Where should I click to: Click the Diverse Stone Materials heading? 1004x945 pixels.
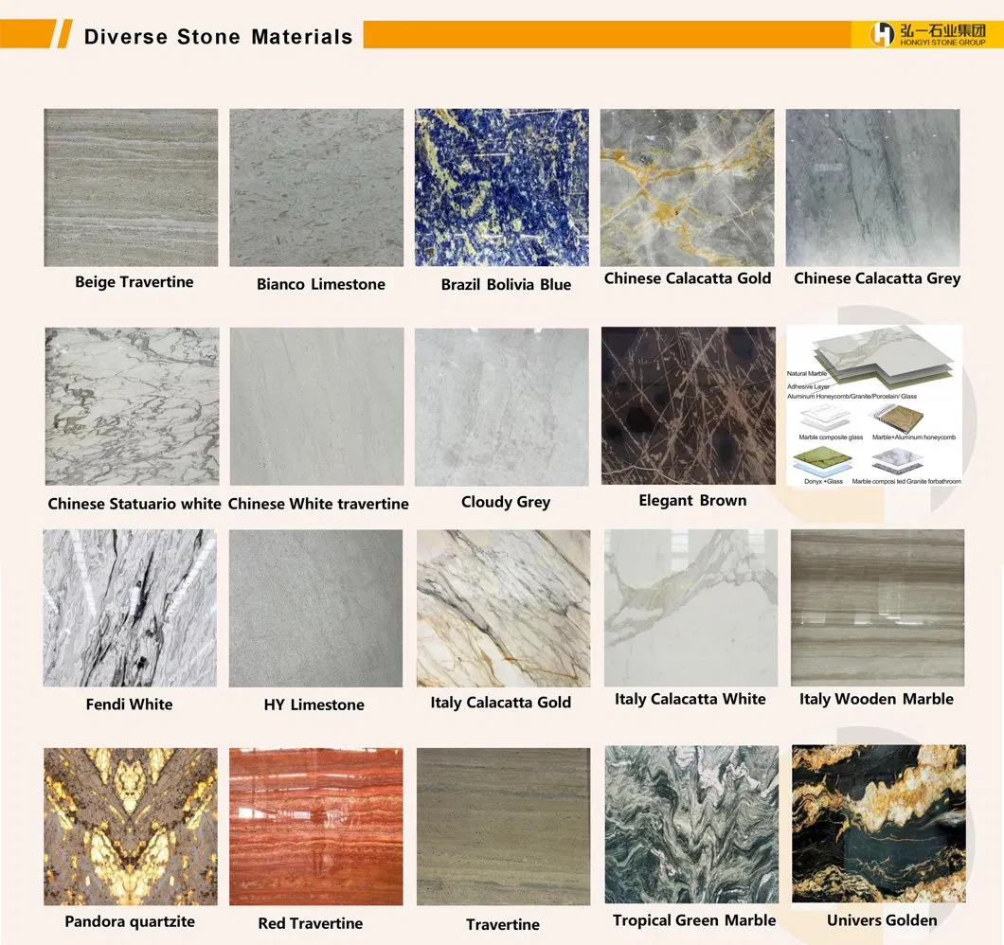tap(218, 37)
